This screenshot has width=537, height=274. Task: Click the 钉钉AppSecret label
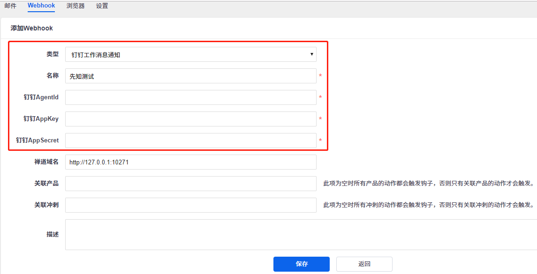(x=38, y=140)
